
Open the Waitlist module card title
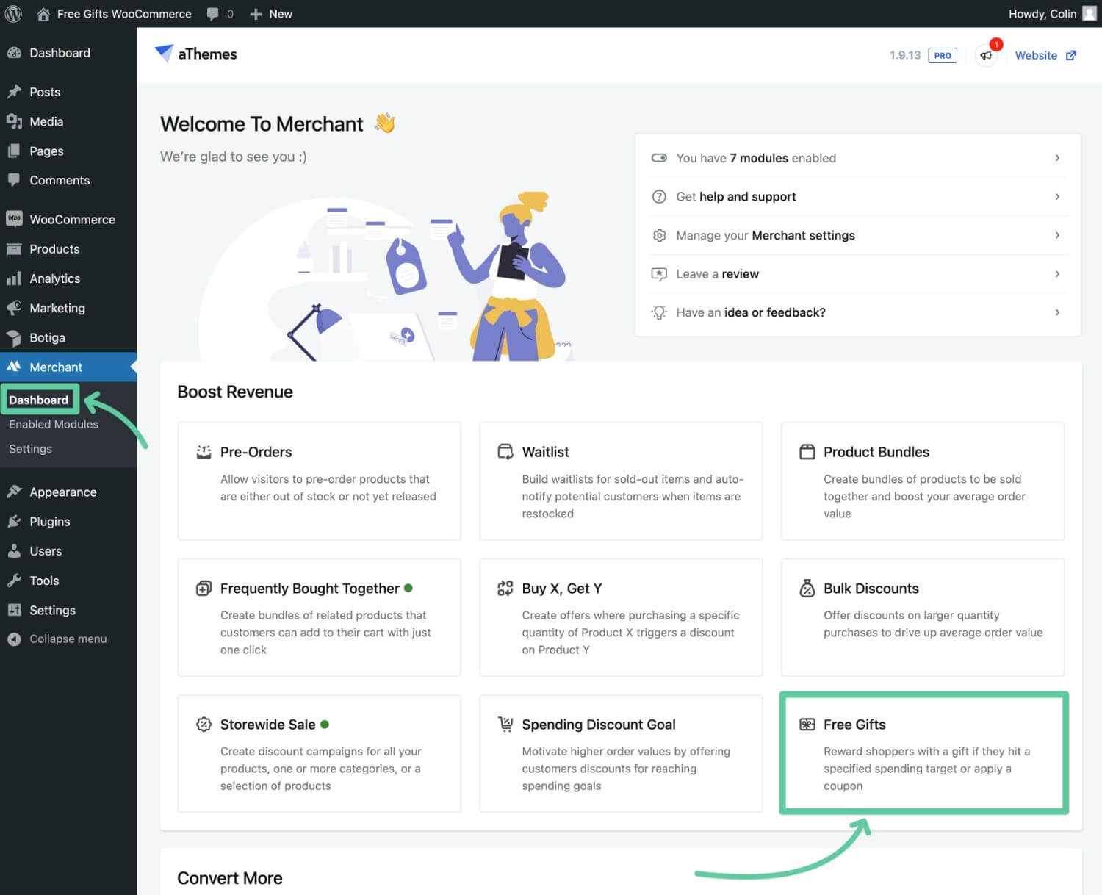[x=545, y=452]
